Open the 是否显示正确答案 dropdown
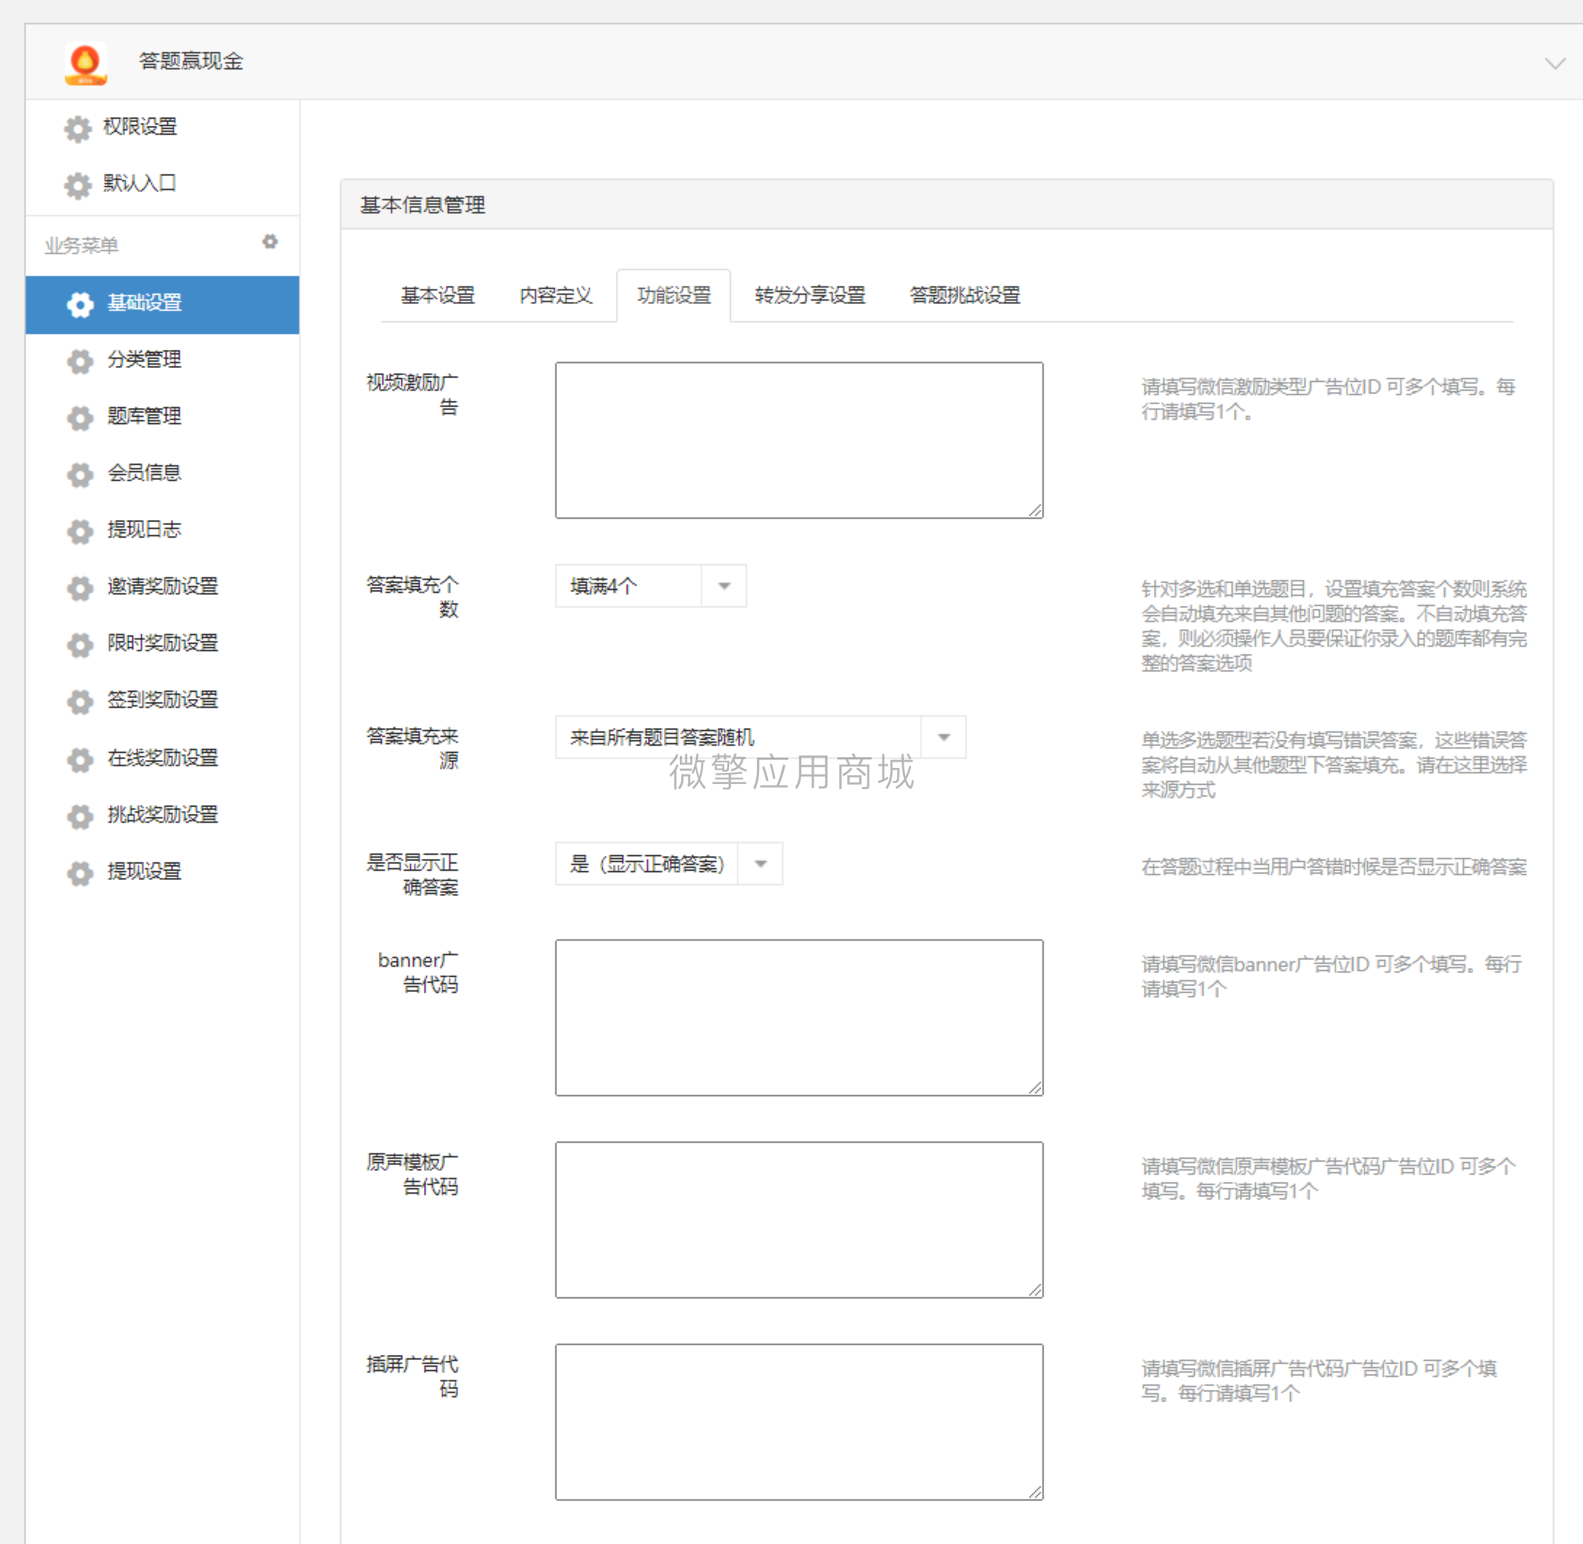This screenshot has height=1544, width=1583. [668, 863]
